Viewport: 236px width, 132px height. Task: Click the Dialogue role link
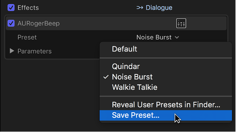(x=159, y=7)
